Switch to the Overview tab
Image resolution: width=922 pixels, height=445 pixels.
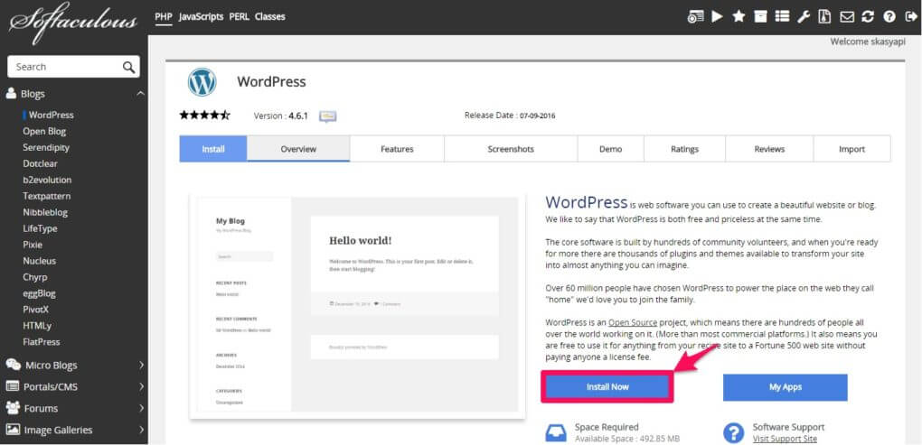point(298,149)
